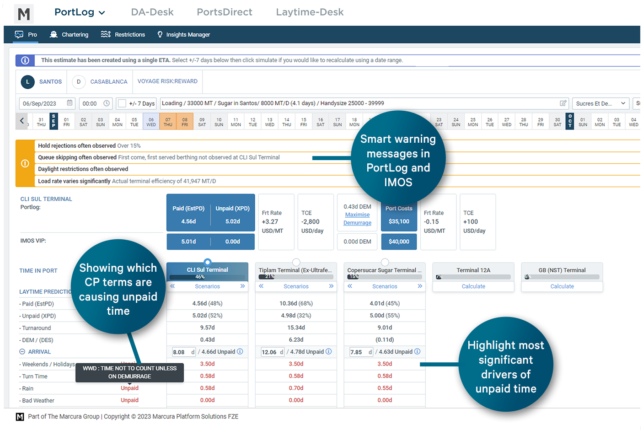The image size is (643, 430).
Task: Go to previous Copersucar scenario
Action: [350, 286]
